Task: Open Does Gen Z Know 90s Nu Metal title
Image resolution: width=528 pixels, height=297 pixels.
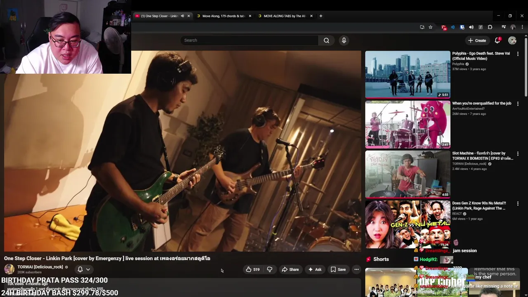Action: point(478,205)
